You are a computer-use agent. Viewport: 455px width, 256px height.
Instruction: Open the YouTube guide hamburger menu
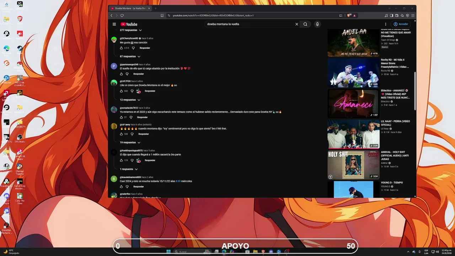pos(114,24)
